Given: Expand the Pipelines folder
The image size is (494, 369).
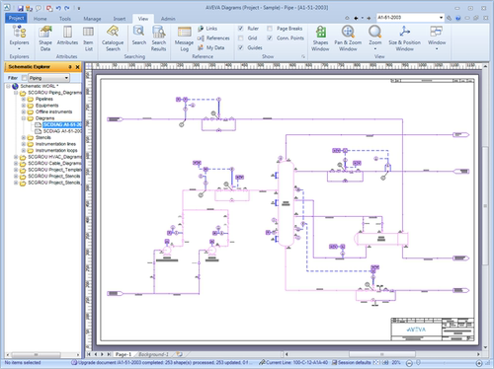Looking at the screenshot, I should point(24,99).
